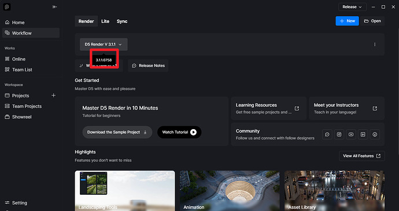The image size is (399, 211).
Task: Open the Landscaping Tools highlight thumbnail
Action: tap(125, 191)
